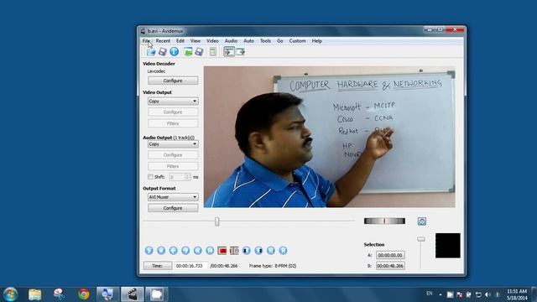The height and width of the screenshot is (302, 537).
Task: Set selection marker B icon
Action: 234,251
